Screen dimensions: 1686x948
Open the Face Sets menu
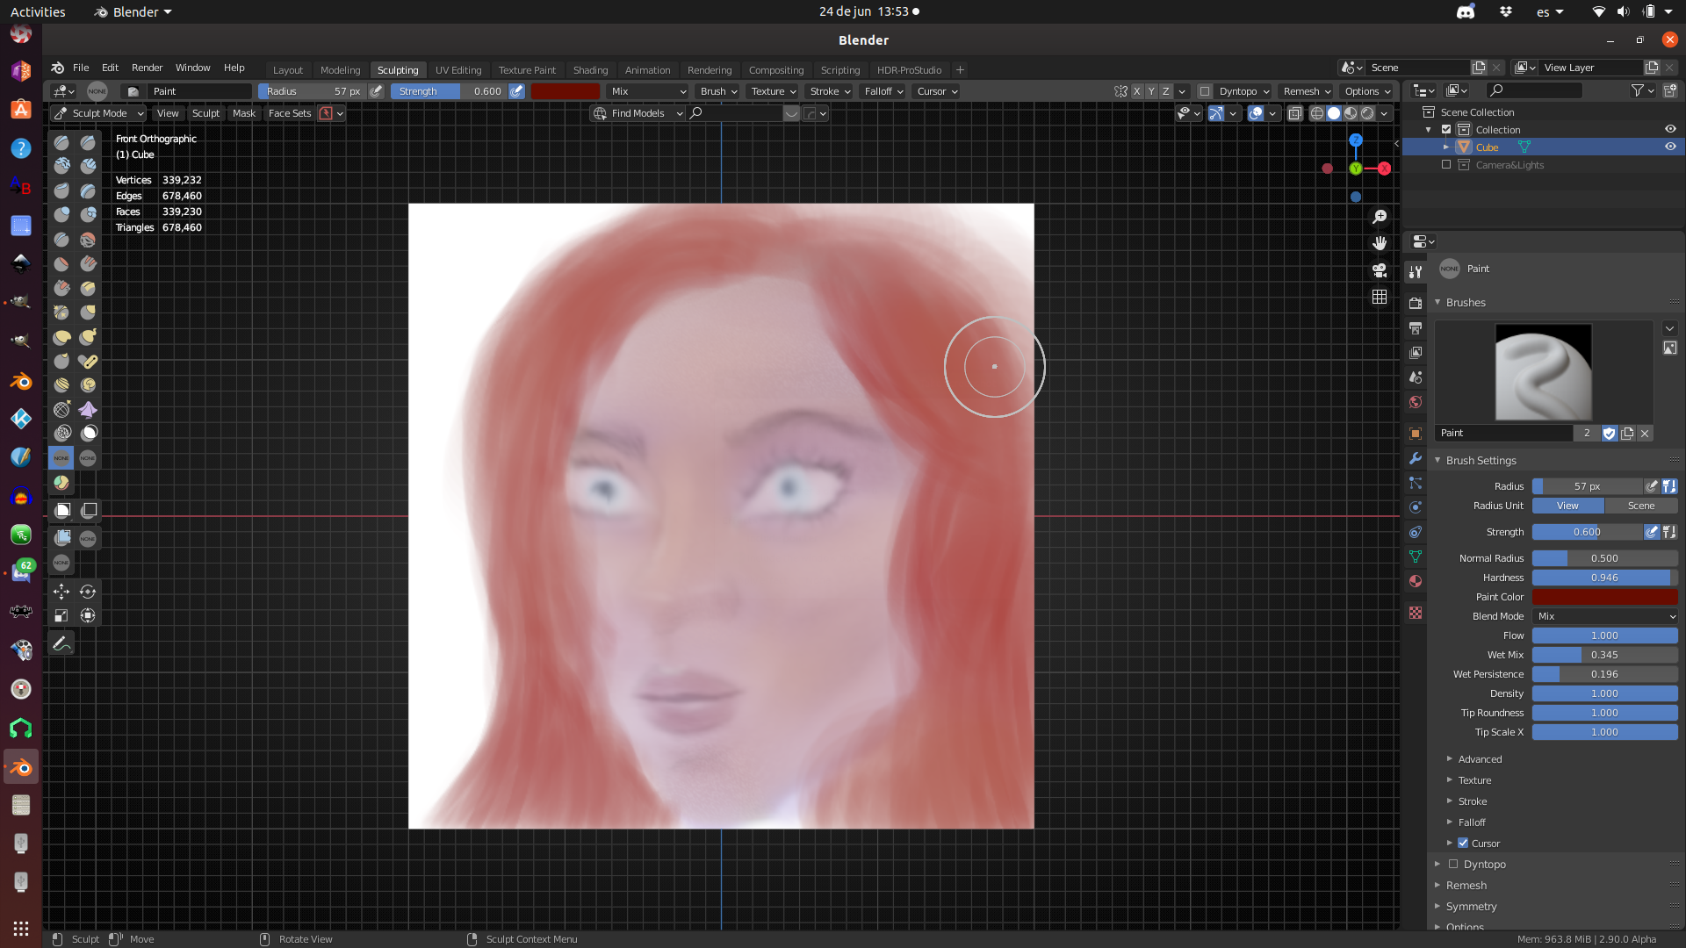[x=290, y=113]
